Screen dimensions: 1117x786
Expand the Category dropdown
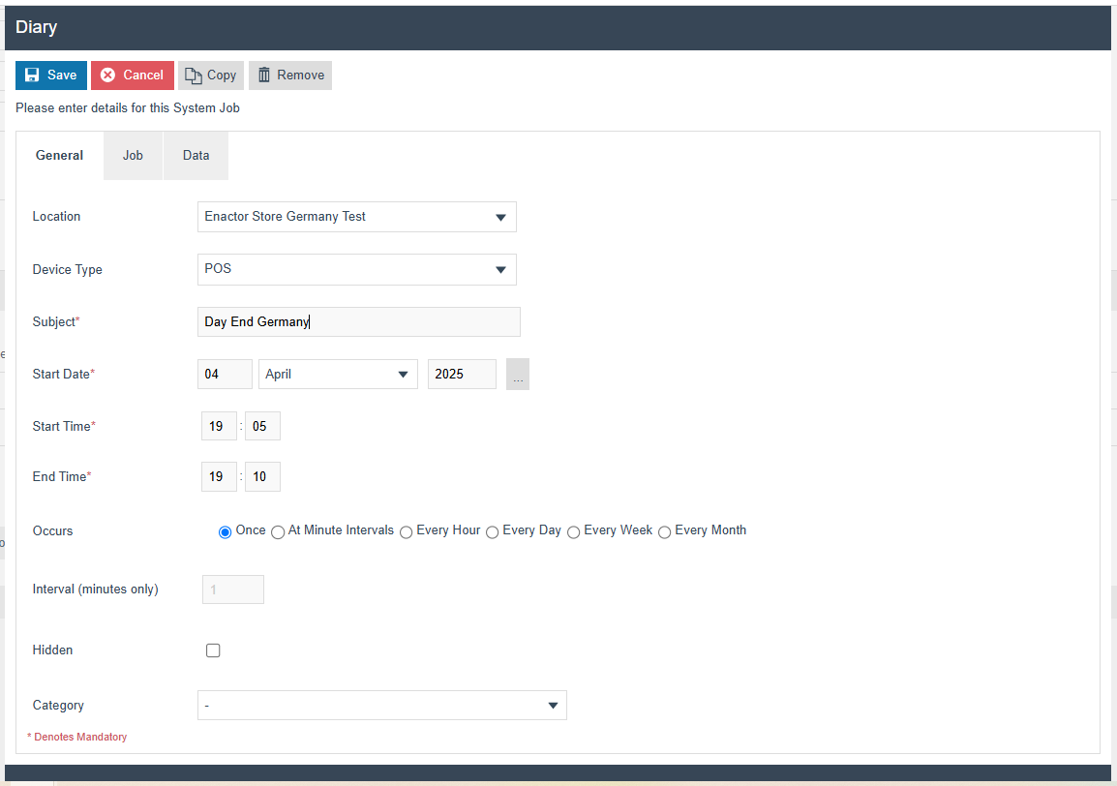point(381,706)
